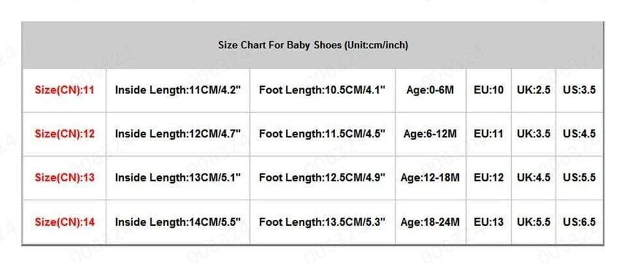Click Inside Length:11CM/4.2" cell
The image size is (626, 263).
point(178,90)
